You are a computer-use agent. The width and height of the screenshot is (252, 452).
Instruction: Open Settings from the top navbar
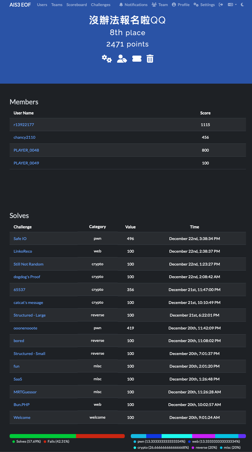204,5
